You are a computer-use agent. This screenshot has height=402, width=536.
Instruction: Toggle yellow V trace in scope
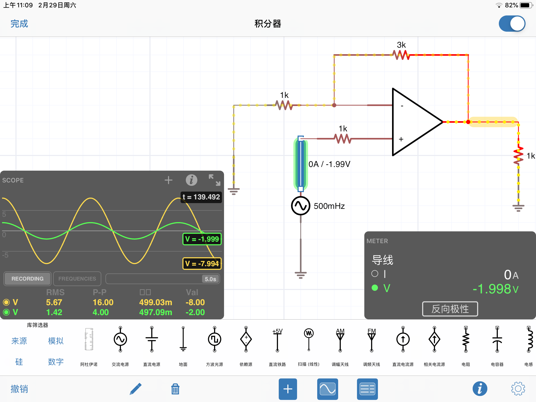pyautogui.click(x=7, y=302)
